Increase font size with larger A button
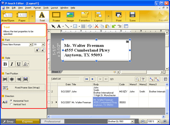 click(37, 50)
